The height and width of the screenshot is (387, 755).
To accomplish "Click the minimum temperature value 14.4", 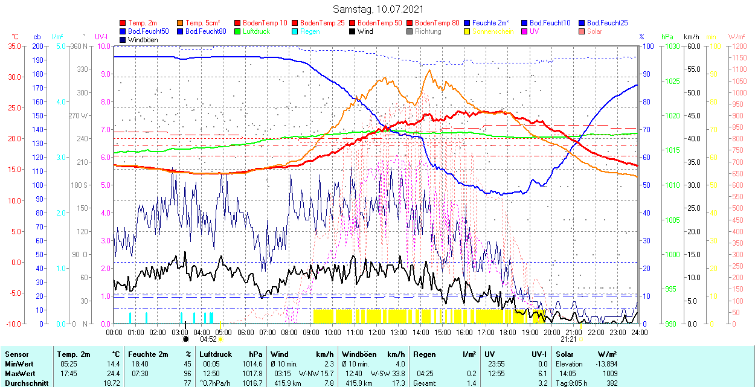I will click(x=114, y=364).
